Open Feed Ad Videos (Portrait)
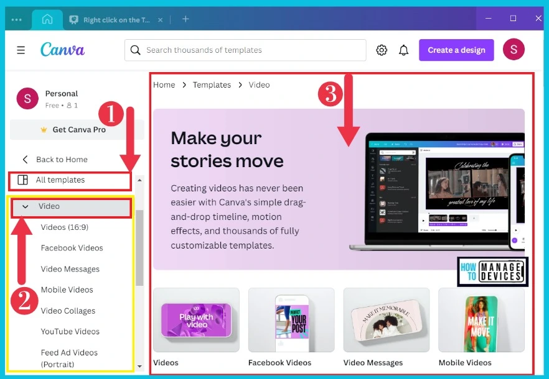 69,358
